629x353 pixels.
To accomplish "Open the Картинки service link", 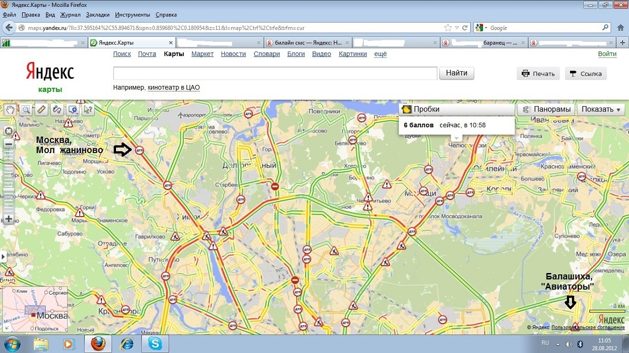I will click(353, 54).
